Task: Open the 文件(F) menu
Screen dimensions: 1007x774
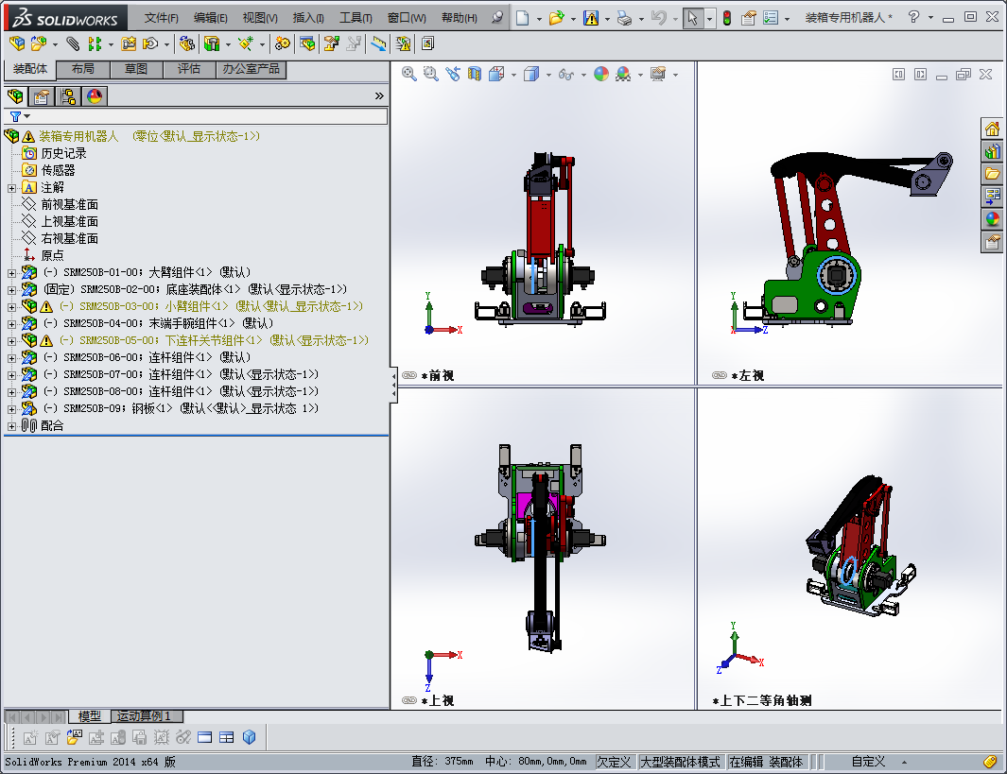Action: (x=161, y=18)
